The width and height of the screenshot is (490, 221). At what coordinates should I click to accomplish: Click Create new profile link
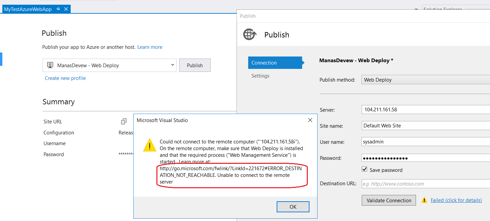pos(65,78)
